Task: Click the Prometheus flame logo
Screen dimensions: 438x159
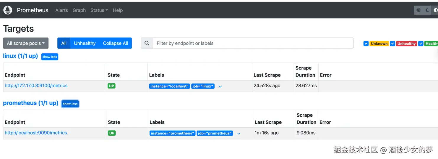Action: point(8,10)
